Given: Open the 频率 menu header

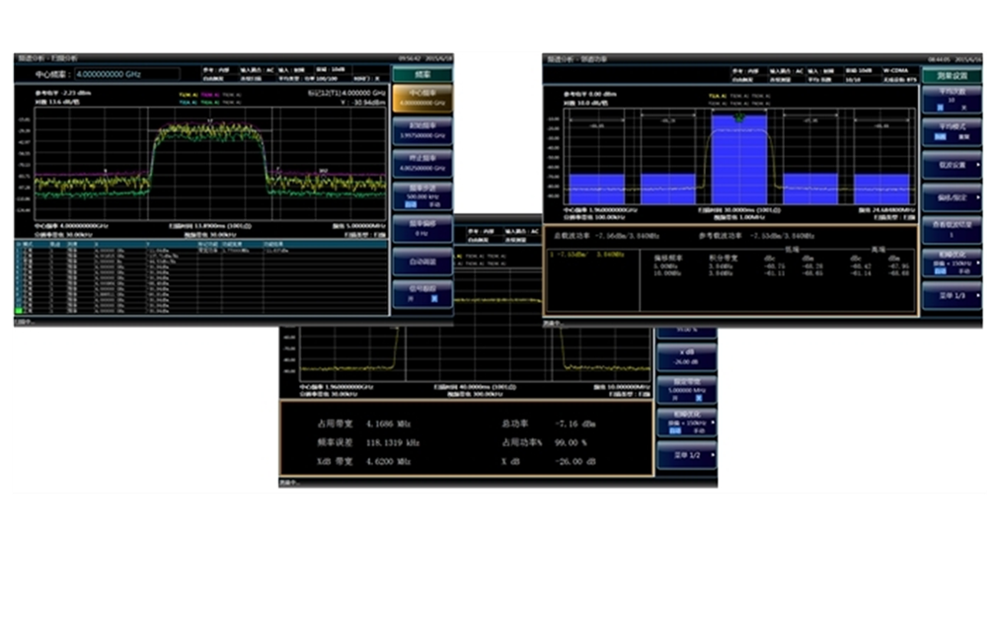Looking at the screenshot, I should 422,74.
